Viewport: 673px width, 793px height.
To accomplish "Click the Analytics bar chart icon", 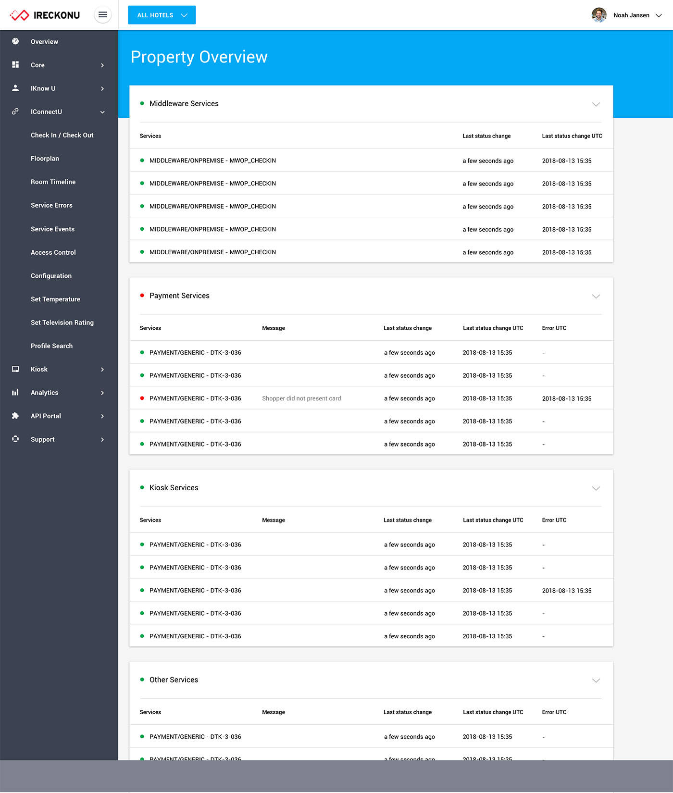I will 15,393.
